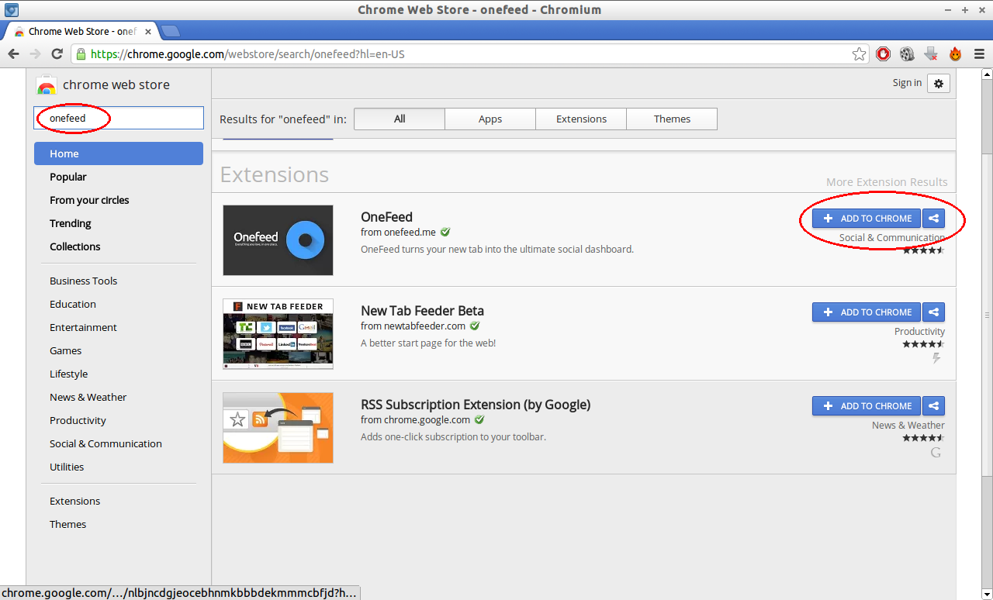Switch results filter to All

click(x=400, y=119)
